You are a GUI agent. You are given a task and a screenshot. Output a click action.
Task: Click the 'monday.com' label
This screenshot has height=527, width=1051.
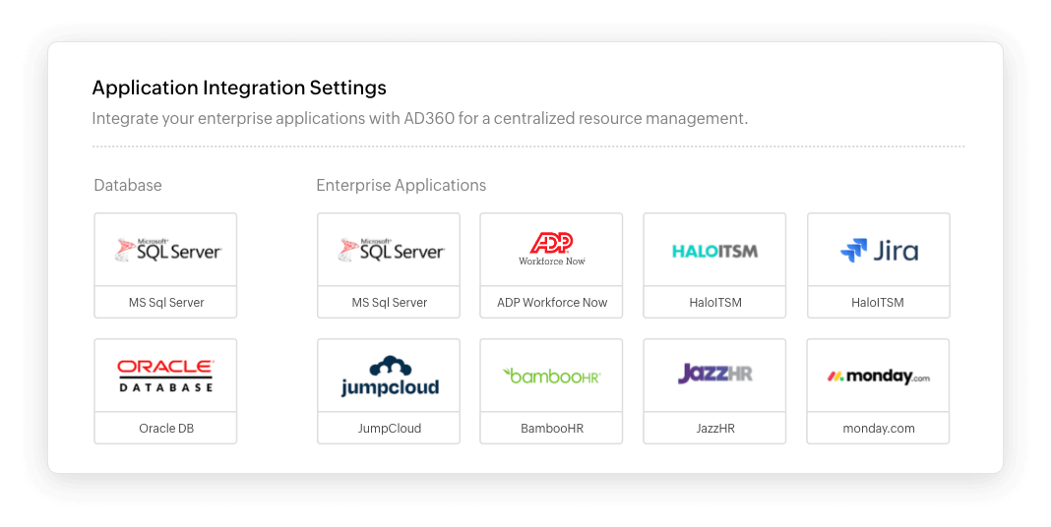[879, 429]
